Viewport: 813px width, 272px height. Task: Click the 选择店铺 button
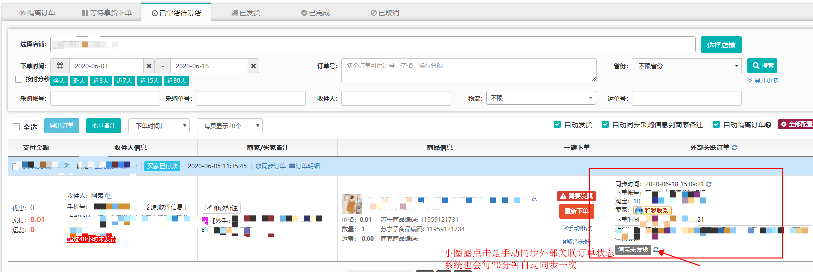pyautogui.click(x=721, y=45)
